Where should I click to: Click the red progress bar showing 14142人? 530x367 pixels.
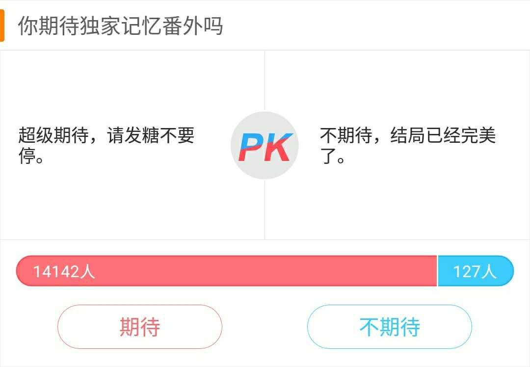pos(226,270)
